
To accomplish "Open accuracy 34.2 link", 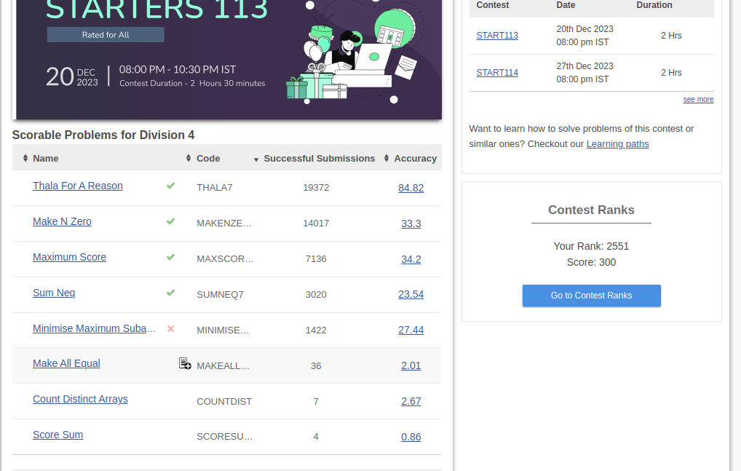I will [x=411, y=259].
